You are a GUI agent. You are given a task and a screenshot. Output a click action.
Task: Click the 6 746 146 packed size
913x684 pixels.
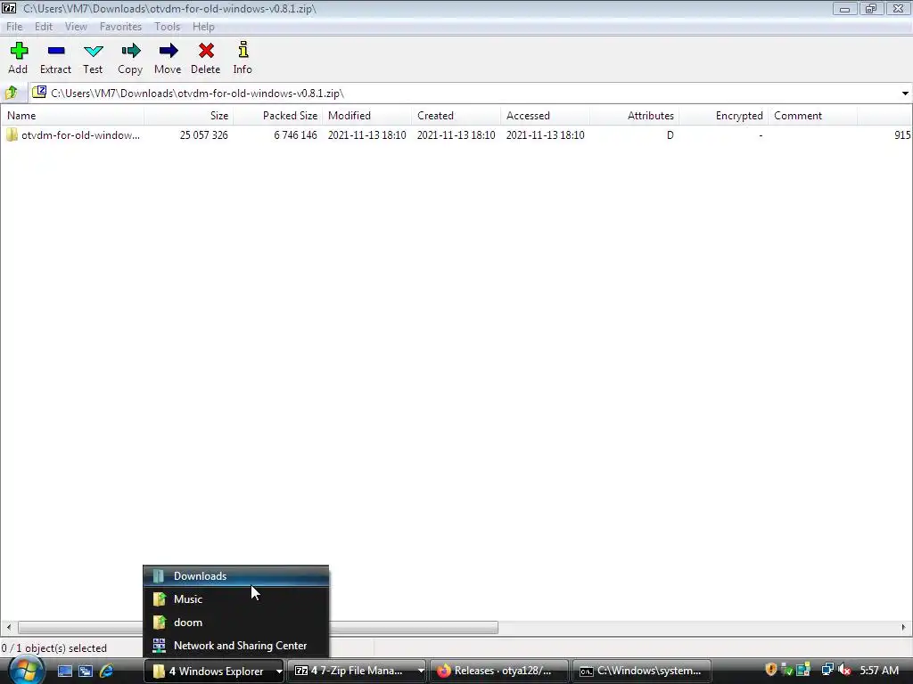pos(295,135)
